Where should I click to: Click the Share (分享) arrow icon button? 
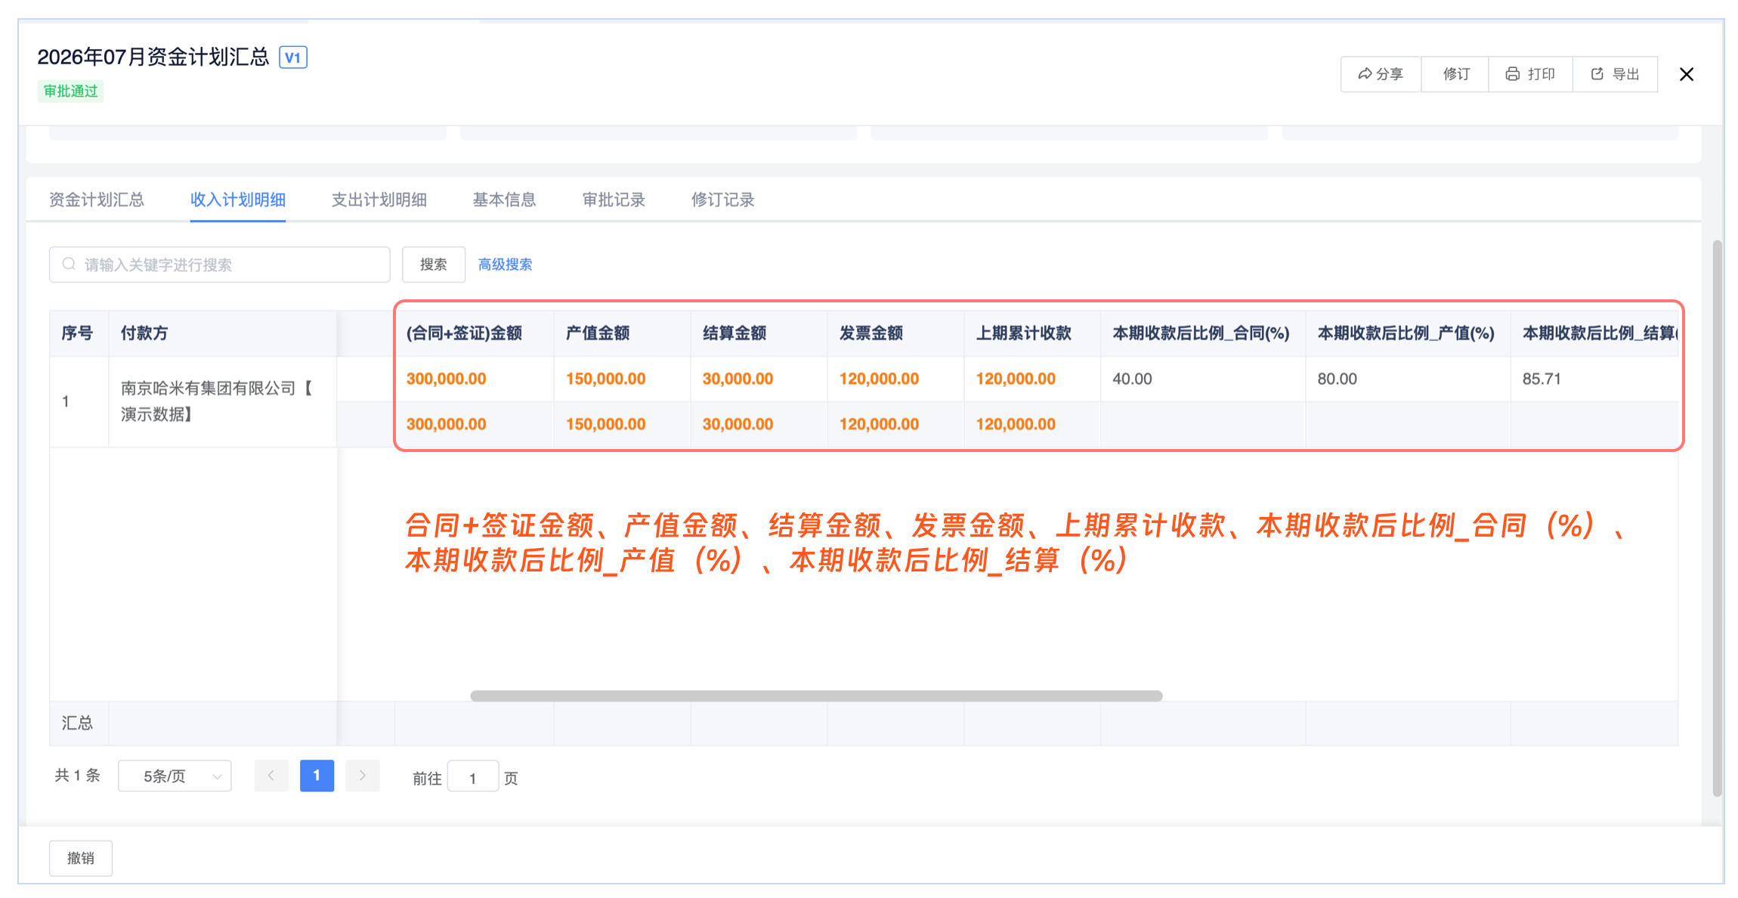tap(1380, 74)
